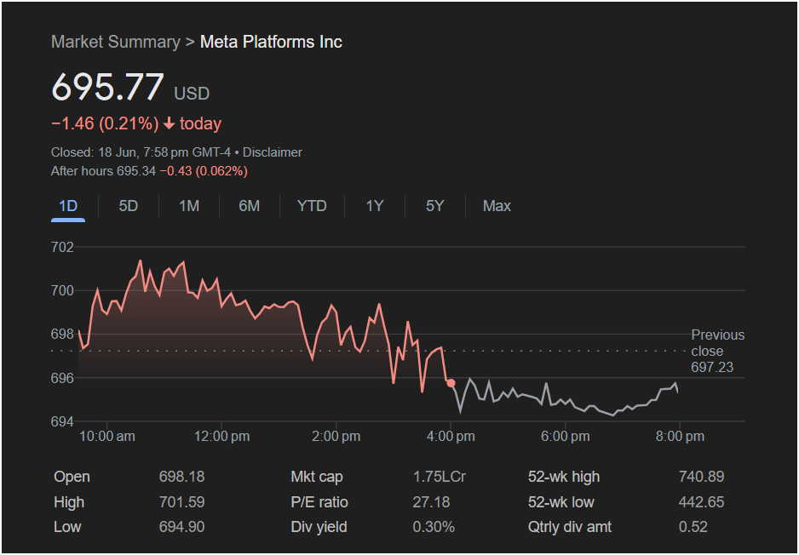Image resolution: width=799 pixels, height=555 pixels.
Task: Click the 52-wk high value 740.89
Action: (701, 477)
